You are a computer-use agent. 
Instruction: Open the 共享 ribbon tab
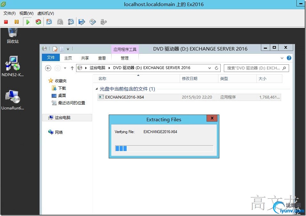[85, 58]
